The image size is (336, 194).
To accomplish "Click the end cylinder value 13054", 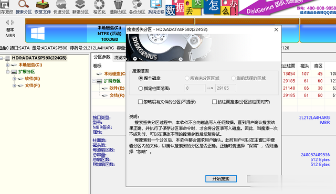I will point(289,74).
